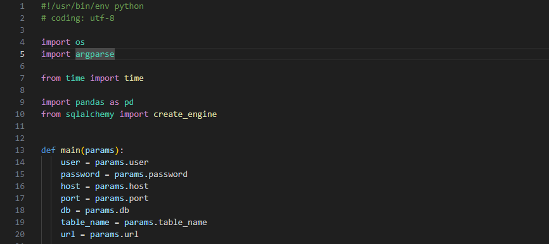Click 'params.user' on line 14
The width and height of the screenshot is (549, 244).
122,162
